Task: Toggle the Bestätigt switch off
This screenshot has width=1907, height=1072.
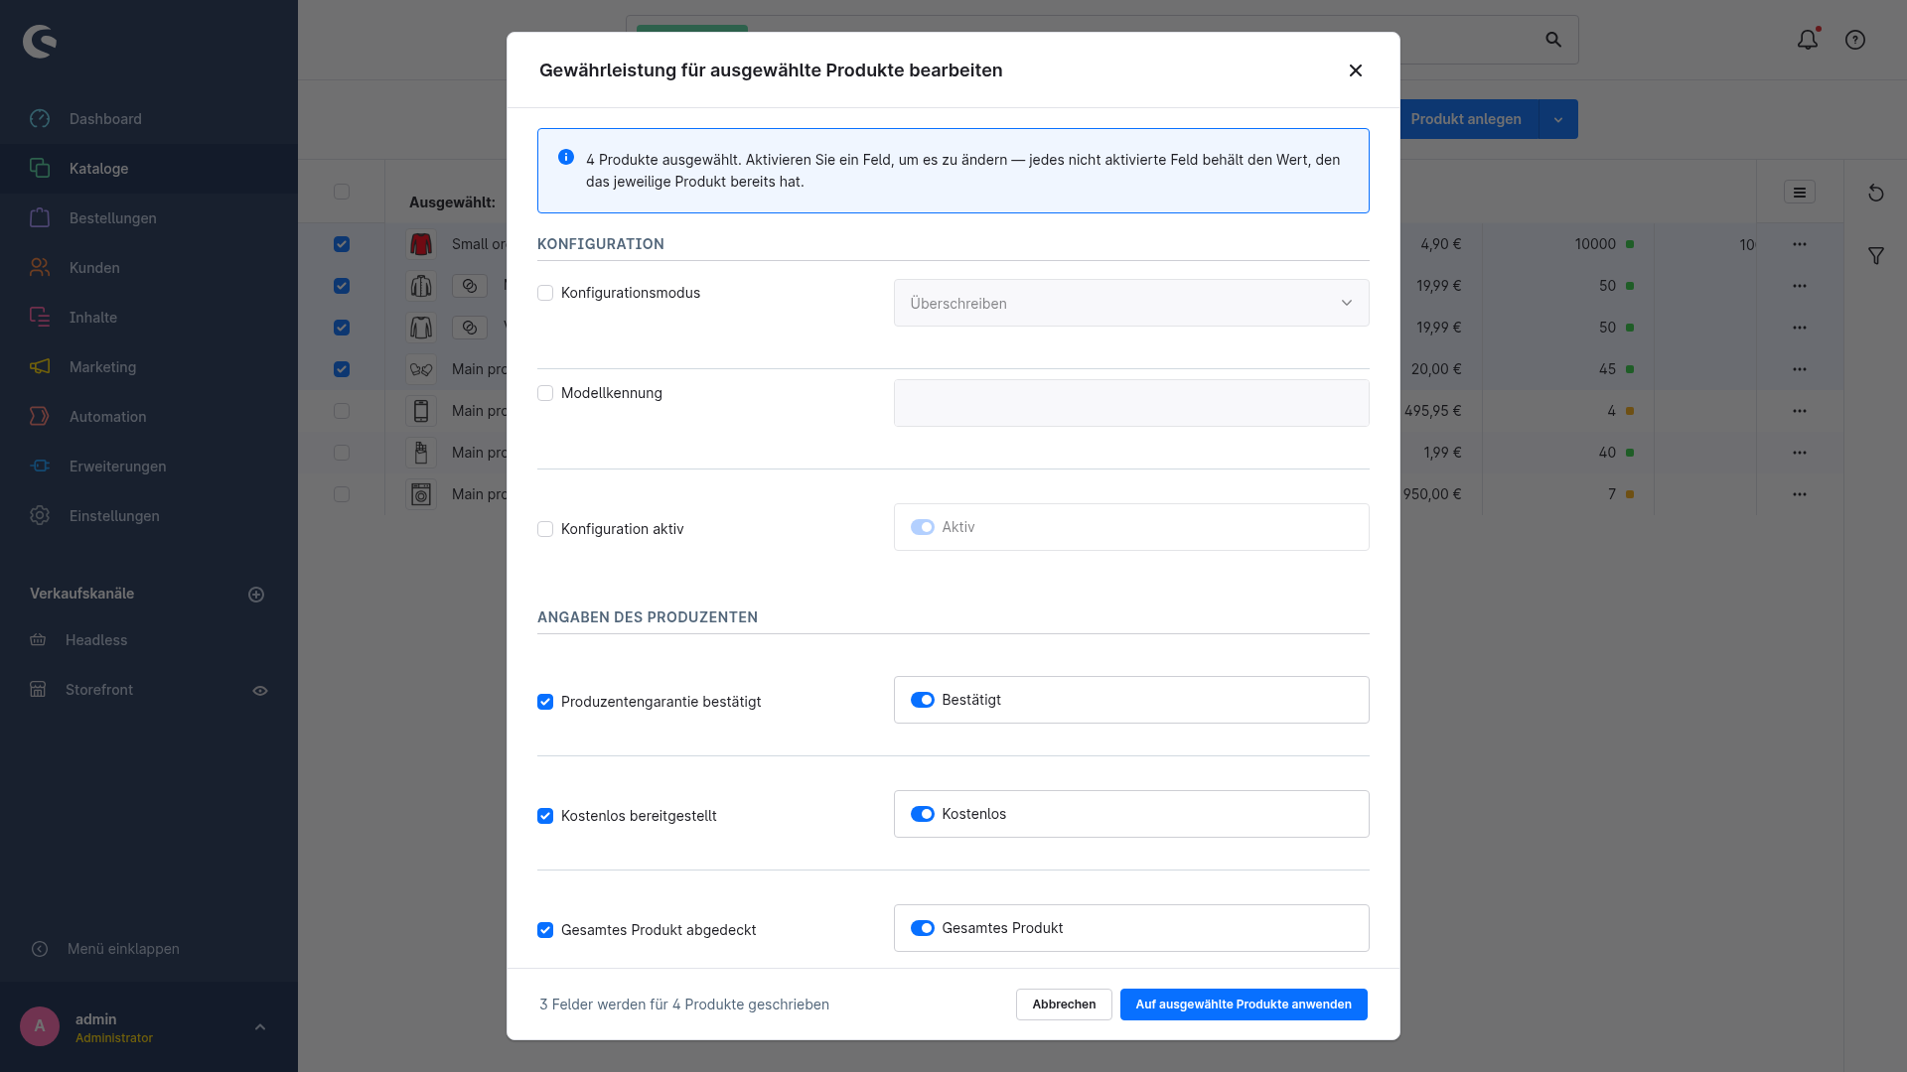Action: pos(923,700)
